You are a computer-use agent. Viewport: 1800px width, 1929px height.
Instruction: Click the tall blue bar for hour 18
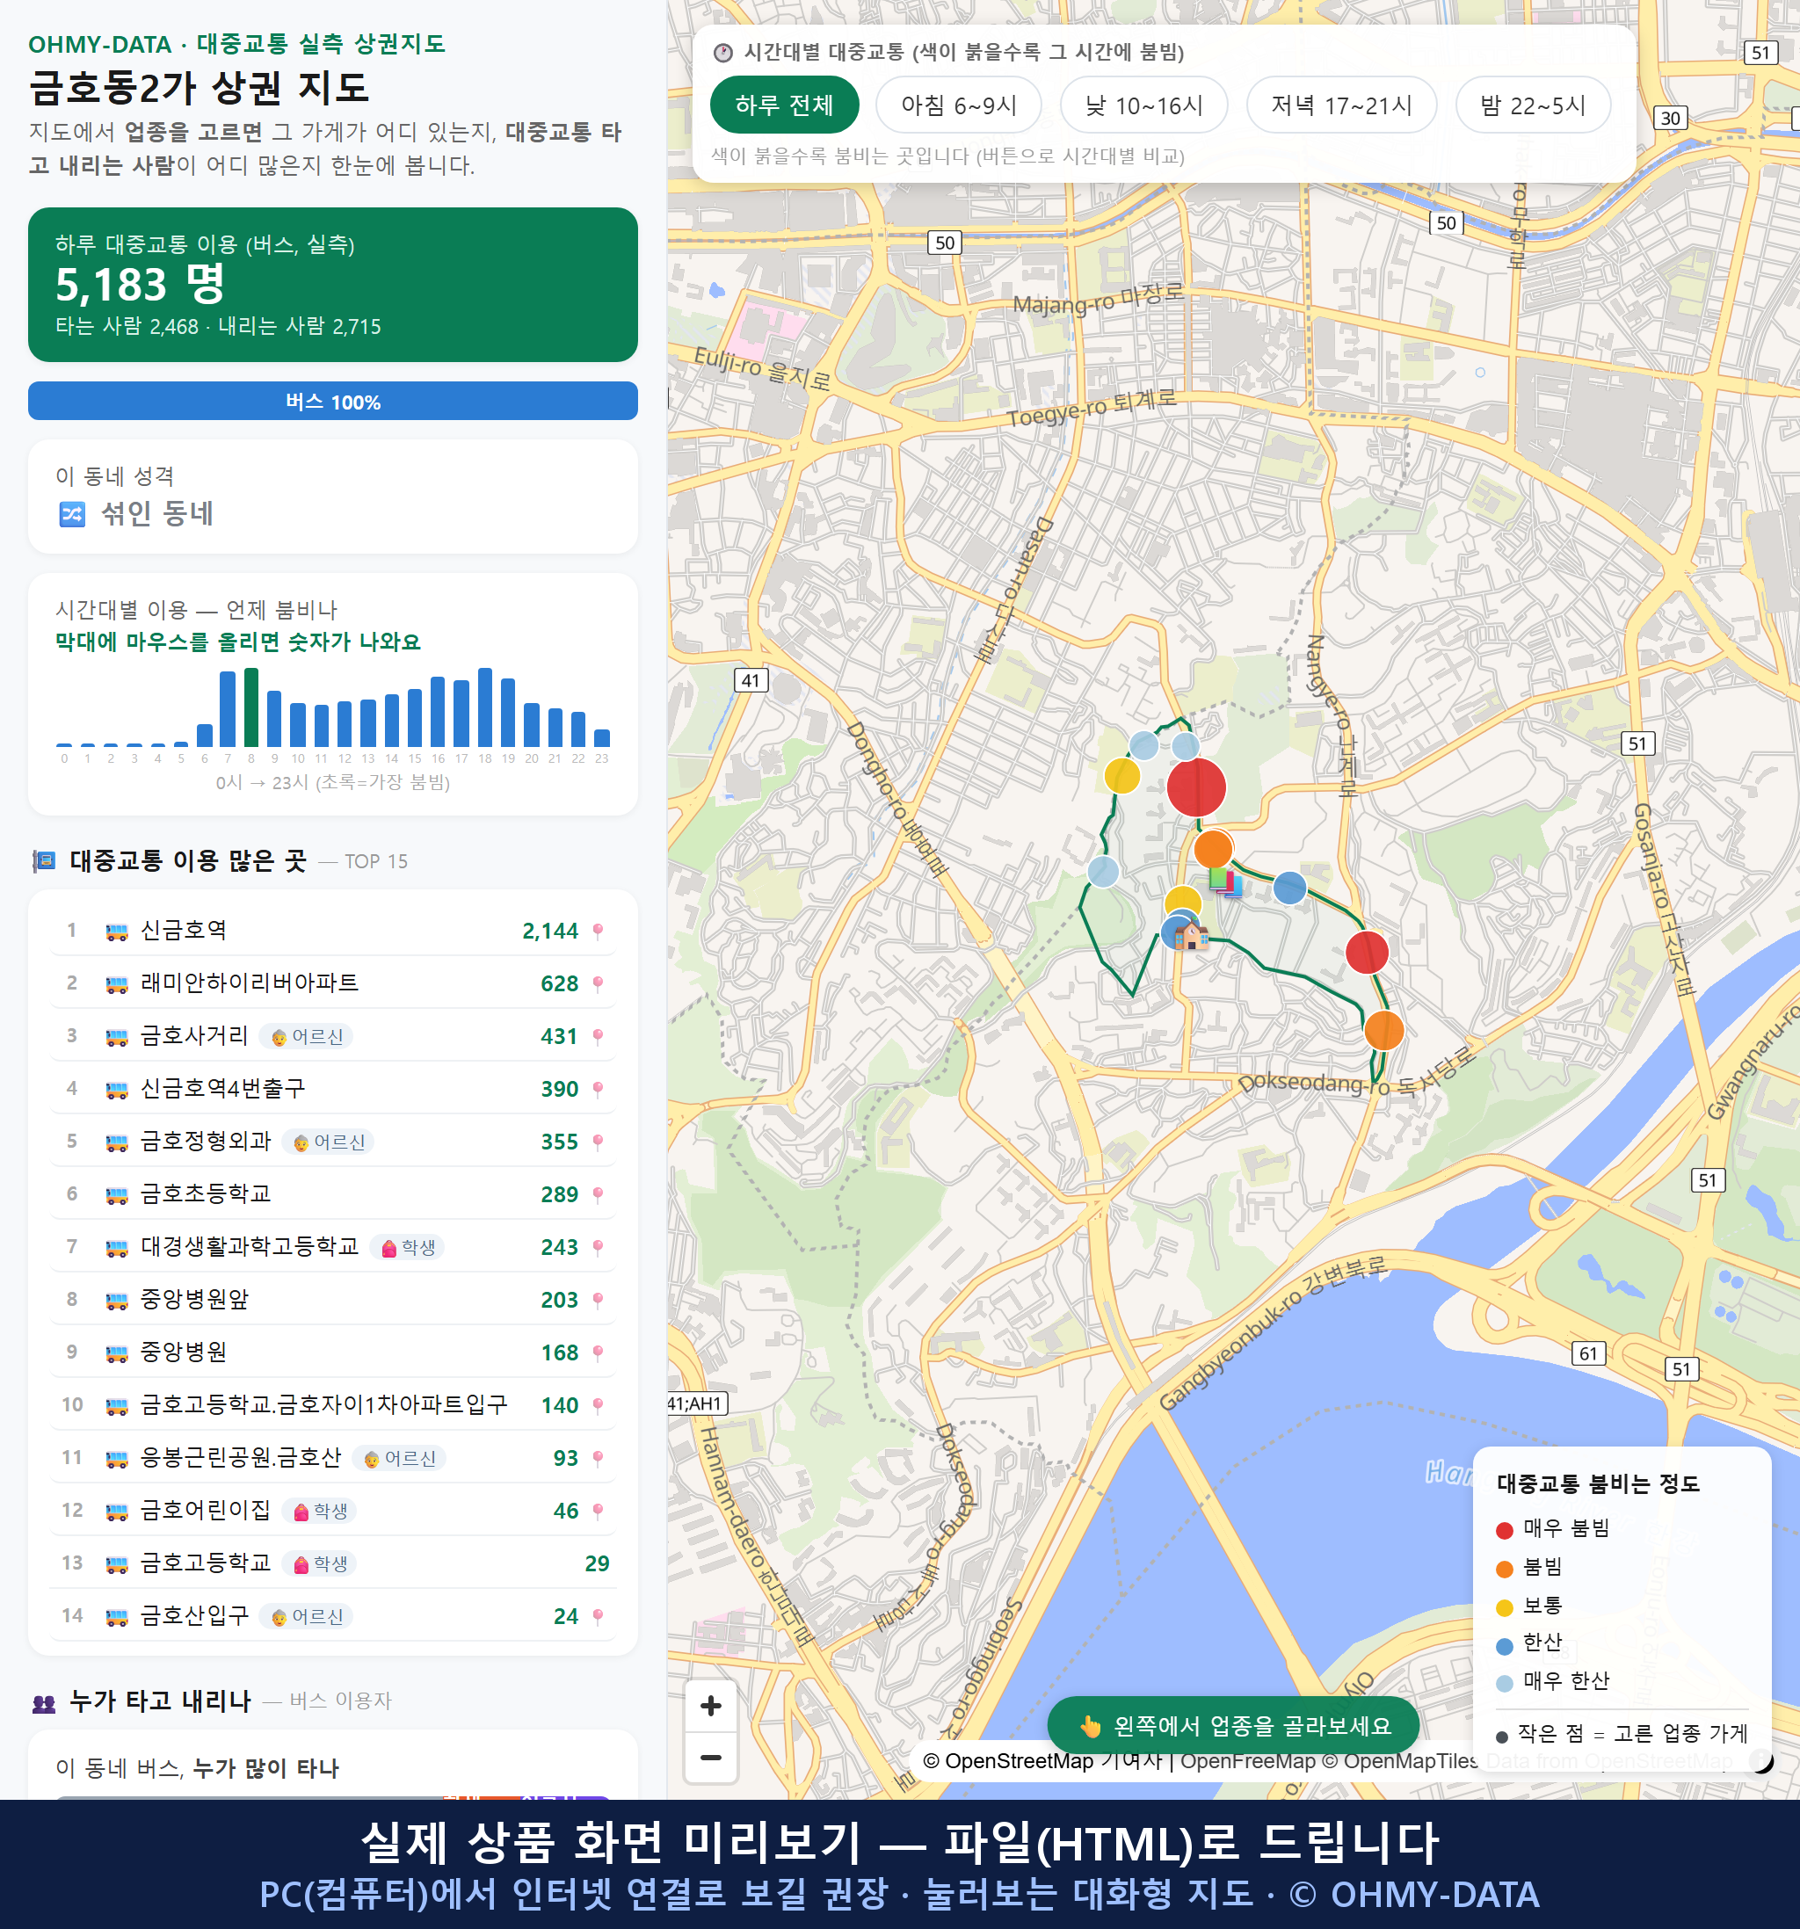[x=485, y=707]
